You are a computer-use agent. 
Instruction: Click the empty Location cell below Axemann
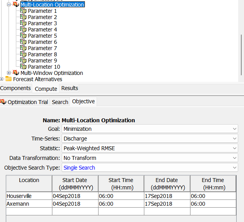(29, 212)
